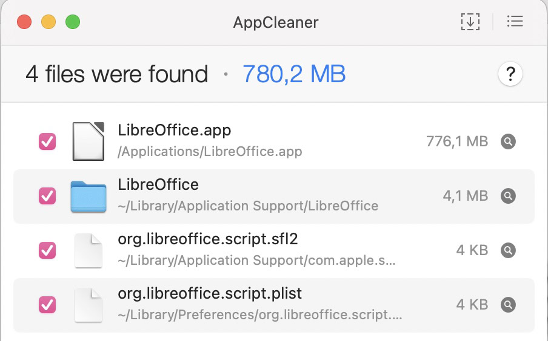Uncheck the org.libreoffice.script.plist checkbox
Screen dimensions: 548x341
point(47,304)
